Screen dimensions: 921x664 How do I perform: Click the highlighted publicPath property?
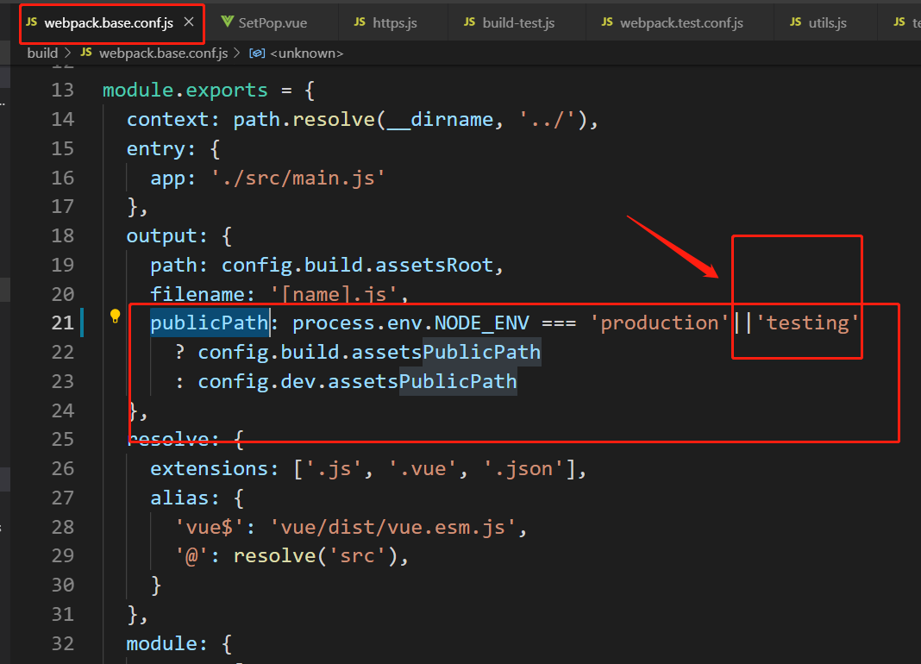[x=210, y=323]
